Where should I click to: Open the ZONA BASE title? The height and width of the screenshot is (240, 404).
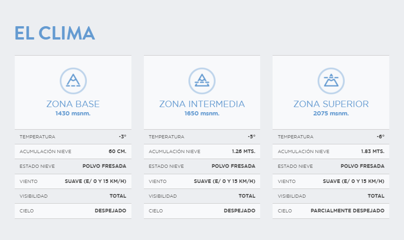(x=73, y=104)
